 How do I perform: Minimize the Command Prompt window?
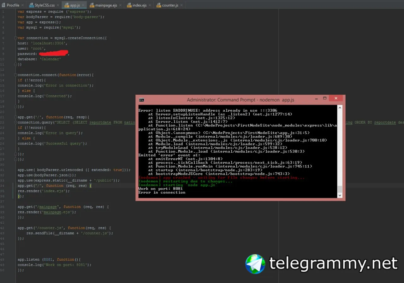coord(316,98)
